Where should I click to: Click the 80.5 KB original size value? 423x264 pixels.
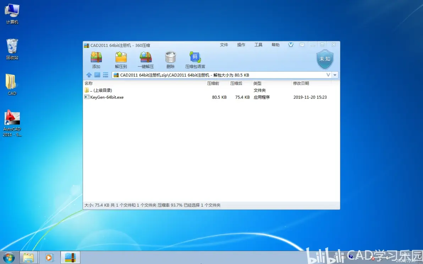[219, 97]
